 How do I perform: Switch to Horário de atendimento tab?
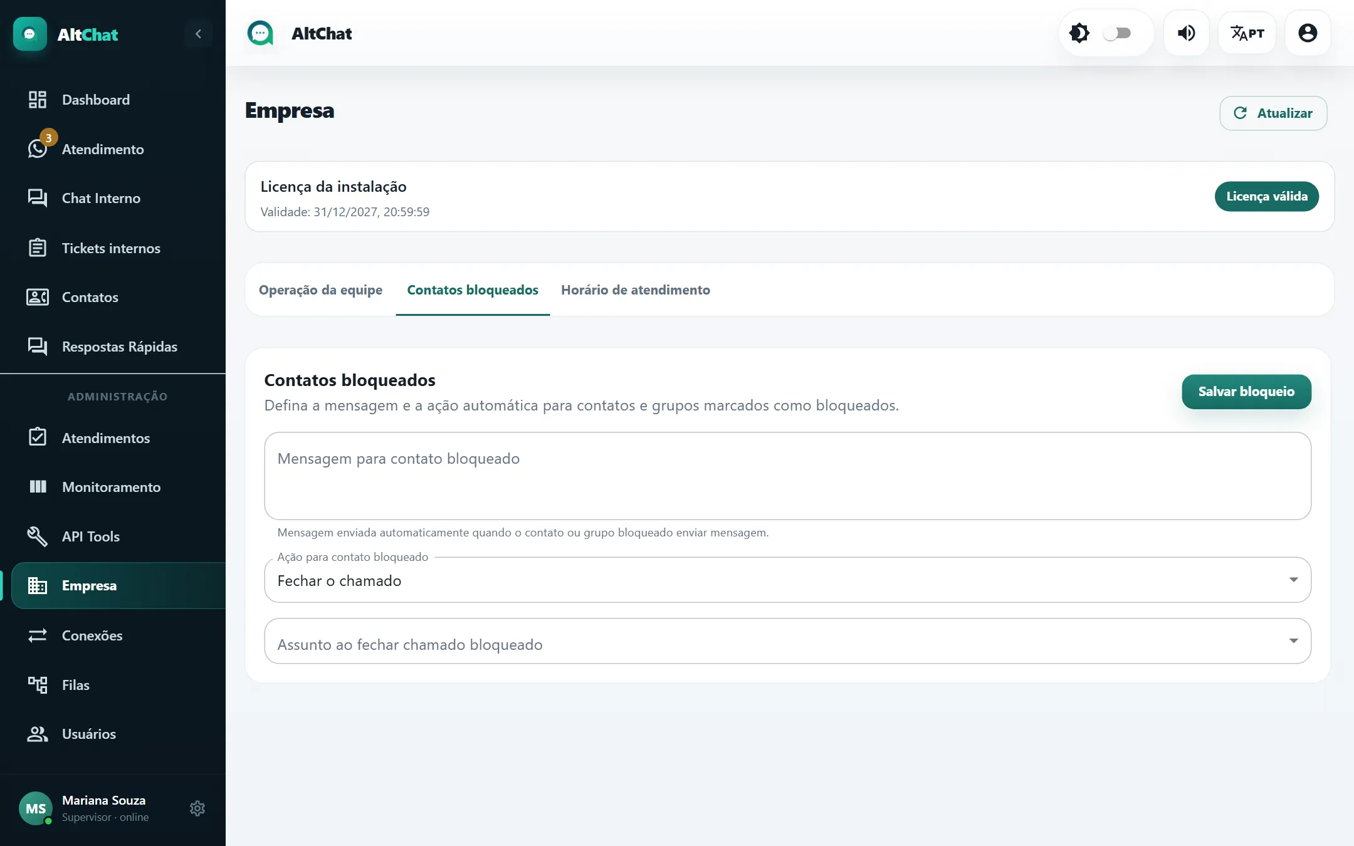[636, 290]
